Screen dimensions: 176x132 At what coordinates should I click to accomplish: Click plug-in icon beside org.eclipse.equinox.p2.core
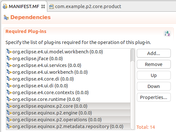pyautogui.click(x=9, y=106)
